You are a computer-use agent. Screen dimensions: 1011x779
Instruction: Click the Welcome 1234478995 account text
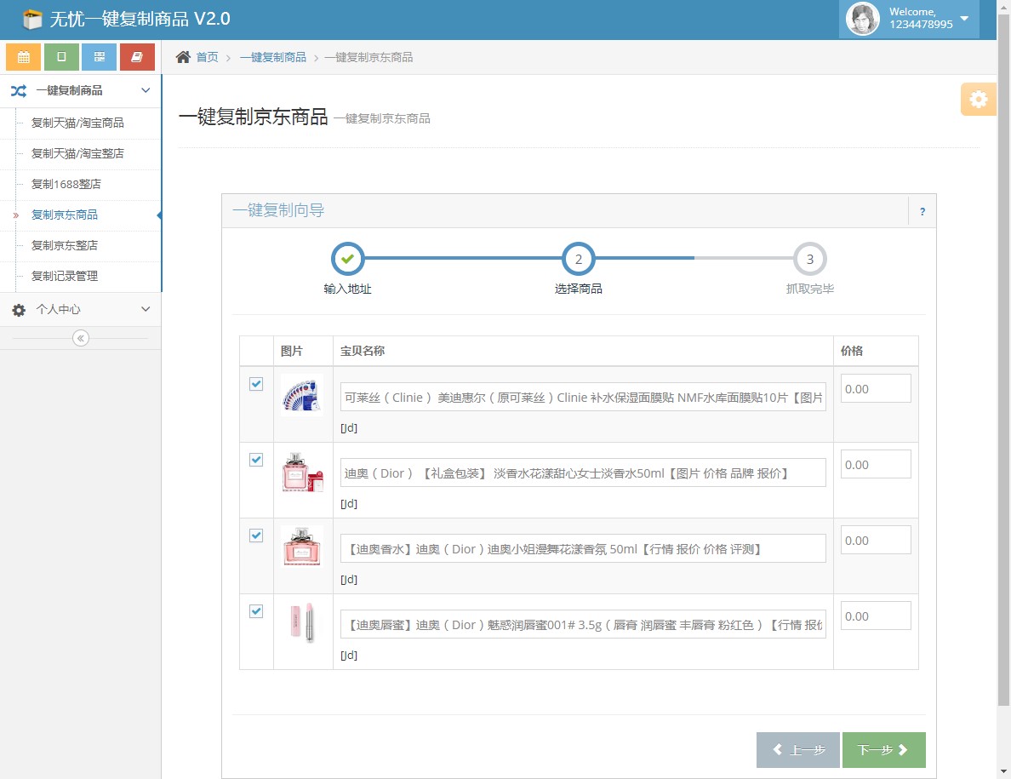point(921,18)
